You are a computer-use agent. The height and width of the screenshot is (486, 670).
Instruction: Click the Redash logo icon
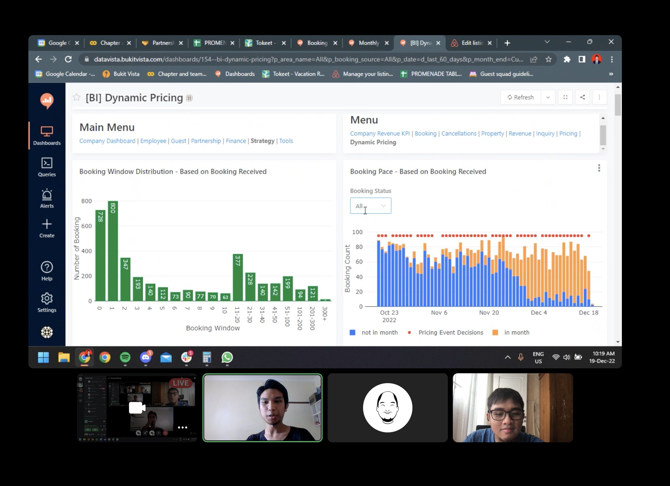47,101
